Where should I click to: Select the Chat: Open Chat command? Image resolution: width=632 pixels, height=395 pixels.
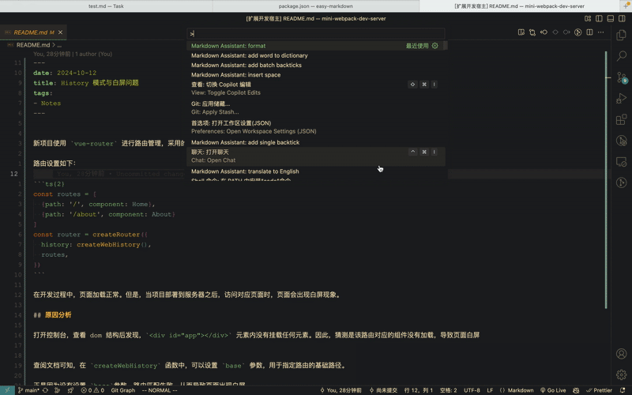[x=315, y=156]
